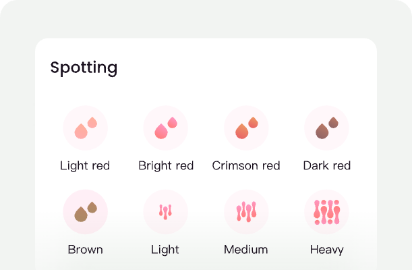Image resolution: width=412 pixels, height=270 pixels.
Task: Click the "Light red" text label
Action: (x=85, y=165)
